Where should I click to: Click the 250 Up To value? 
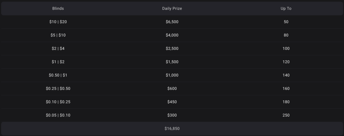click(x=286, y=115)
